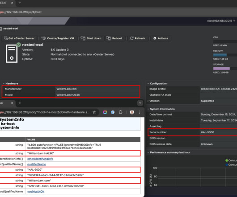Click Shut down host button
Screen dimensions: 237x197
(x=91, y=38)
